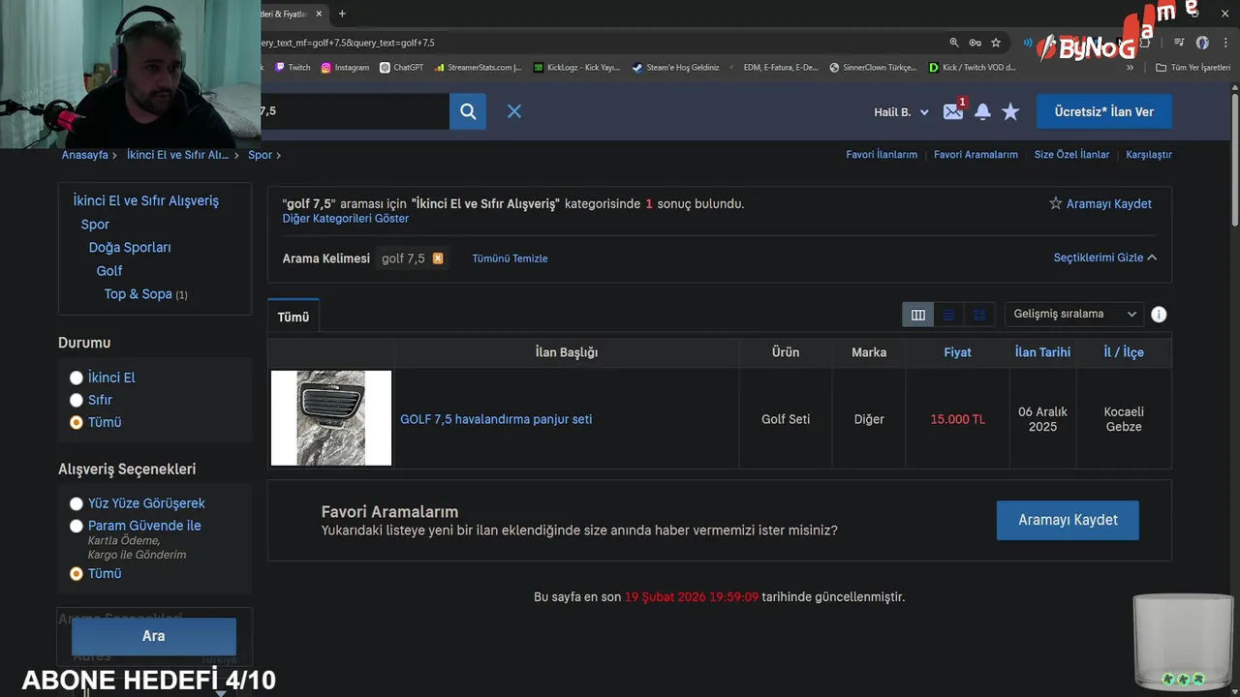This screenshot has height=697, width=1240.
Task: Switch to list view icon
Action: tap(948, 315)
